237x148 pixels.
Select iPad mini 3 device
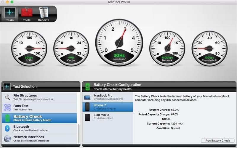pos(108,117)
